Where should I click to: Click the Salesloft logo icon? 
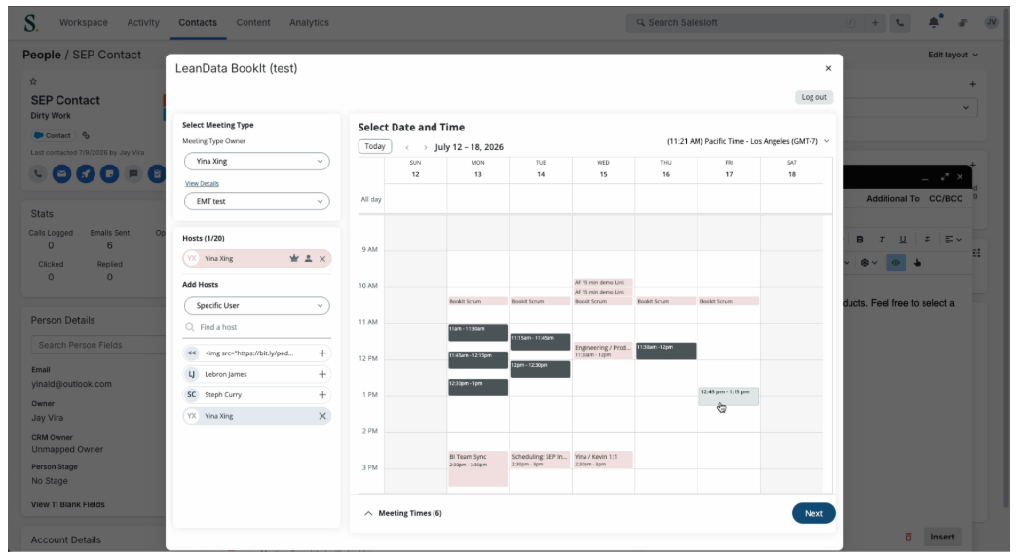click(x=30, y=22)
